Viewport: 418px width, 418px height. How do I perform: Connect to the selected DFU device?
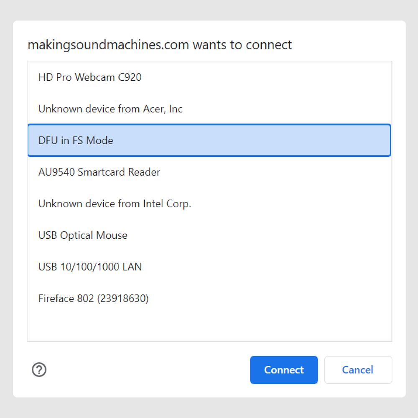[x=284, y=370]
